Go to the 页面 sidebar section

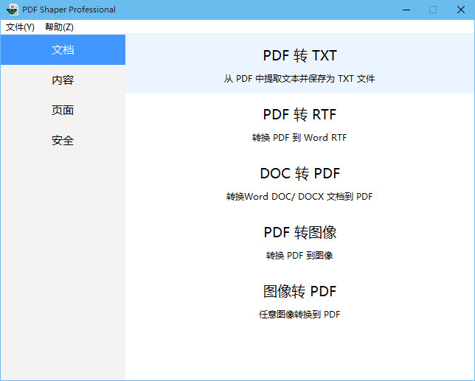[63, 111]
